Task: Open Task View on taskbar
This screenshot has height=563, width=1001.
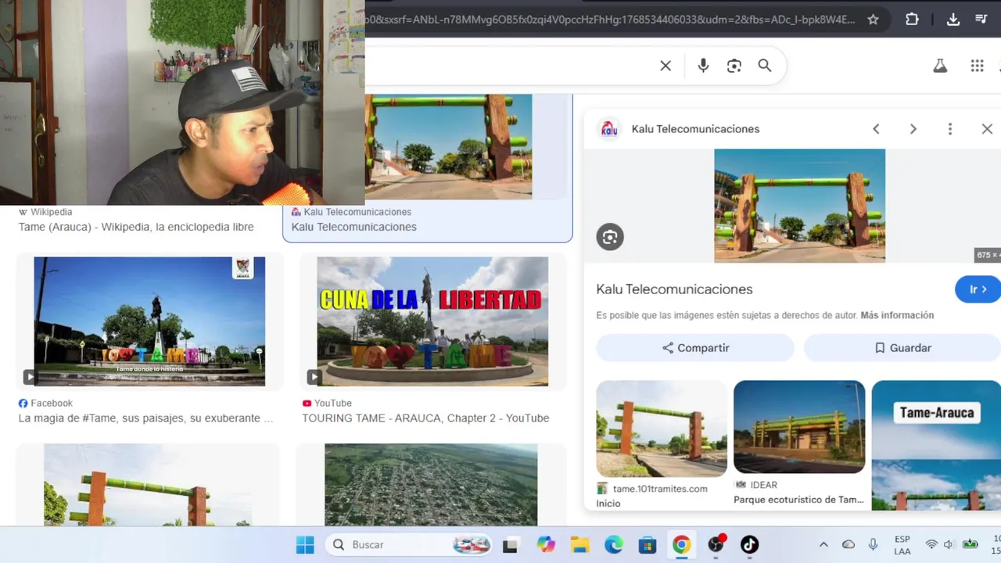Action: [x=510, y=545]
